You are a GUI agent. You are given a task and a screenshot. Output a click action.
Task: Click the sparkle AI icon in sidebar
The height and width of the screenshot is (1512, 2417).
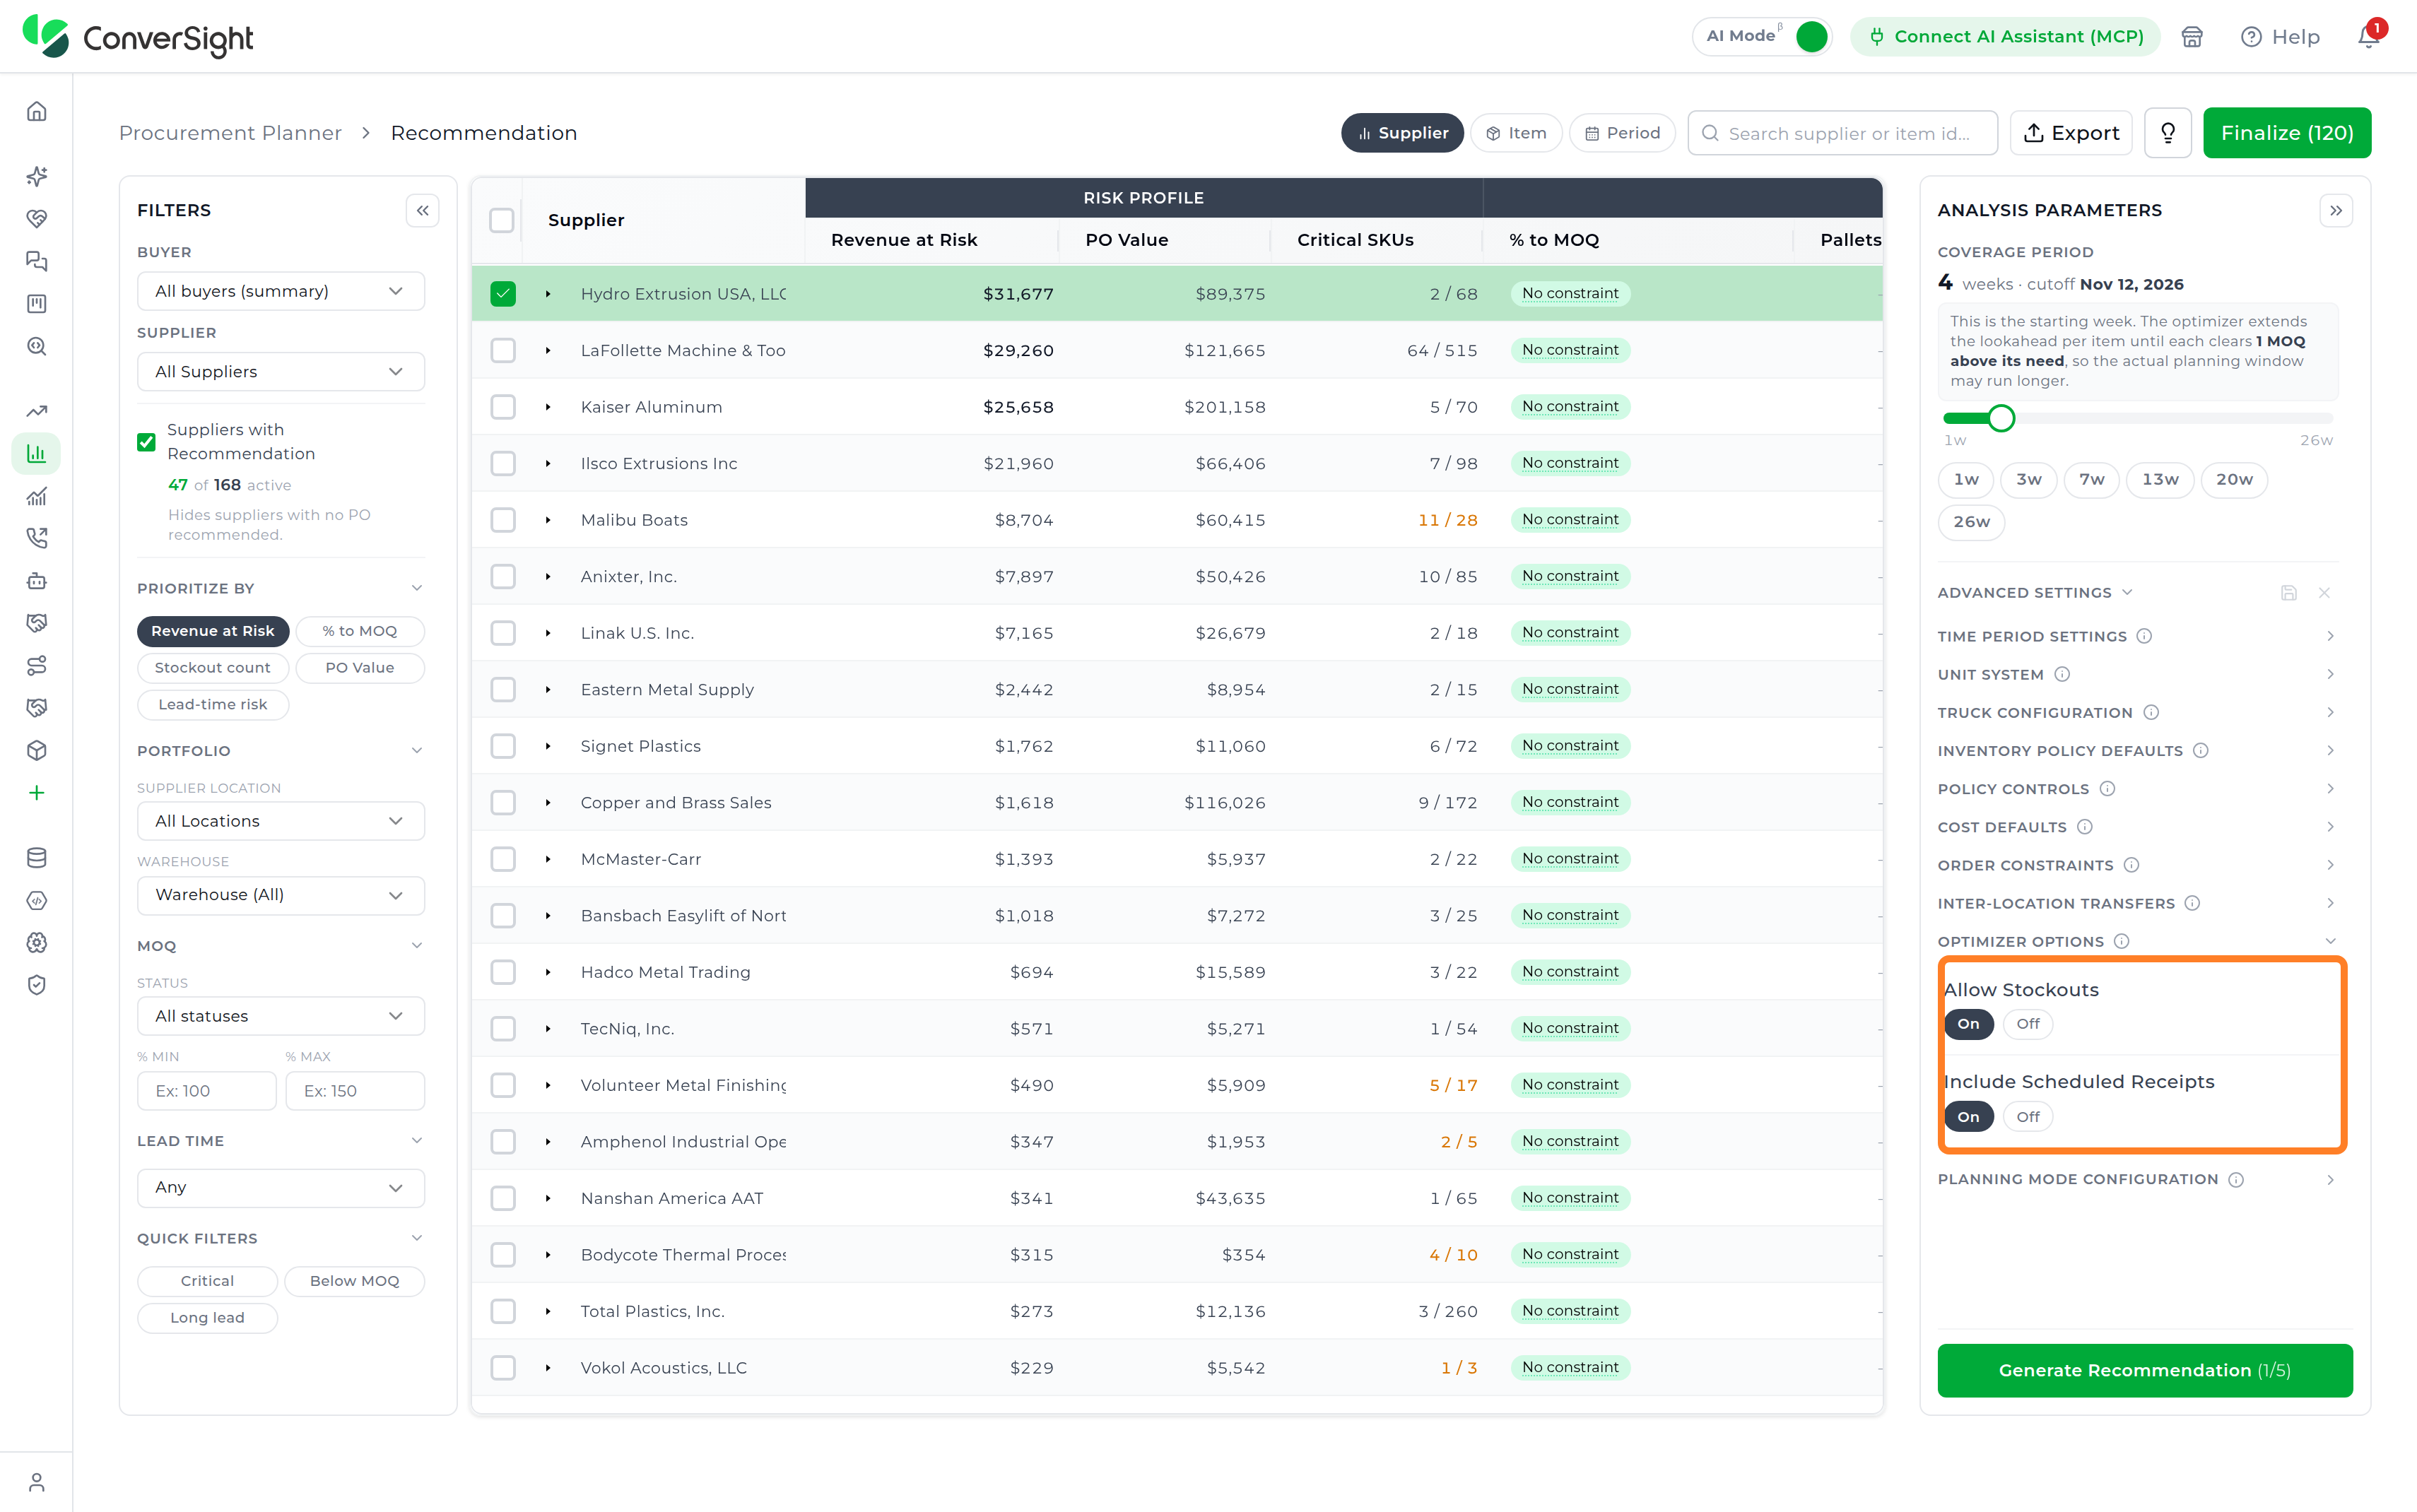click(37, 177)
